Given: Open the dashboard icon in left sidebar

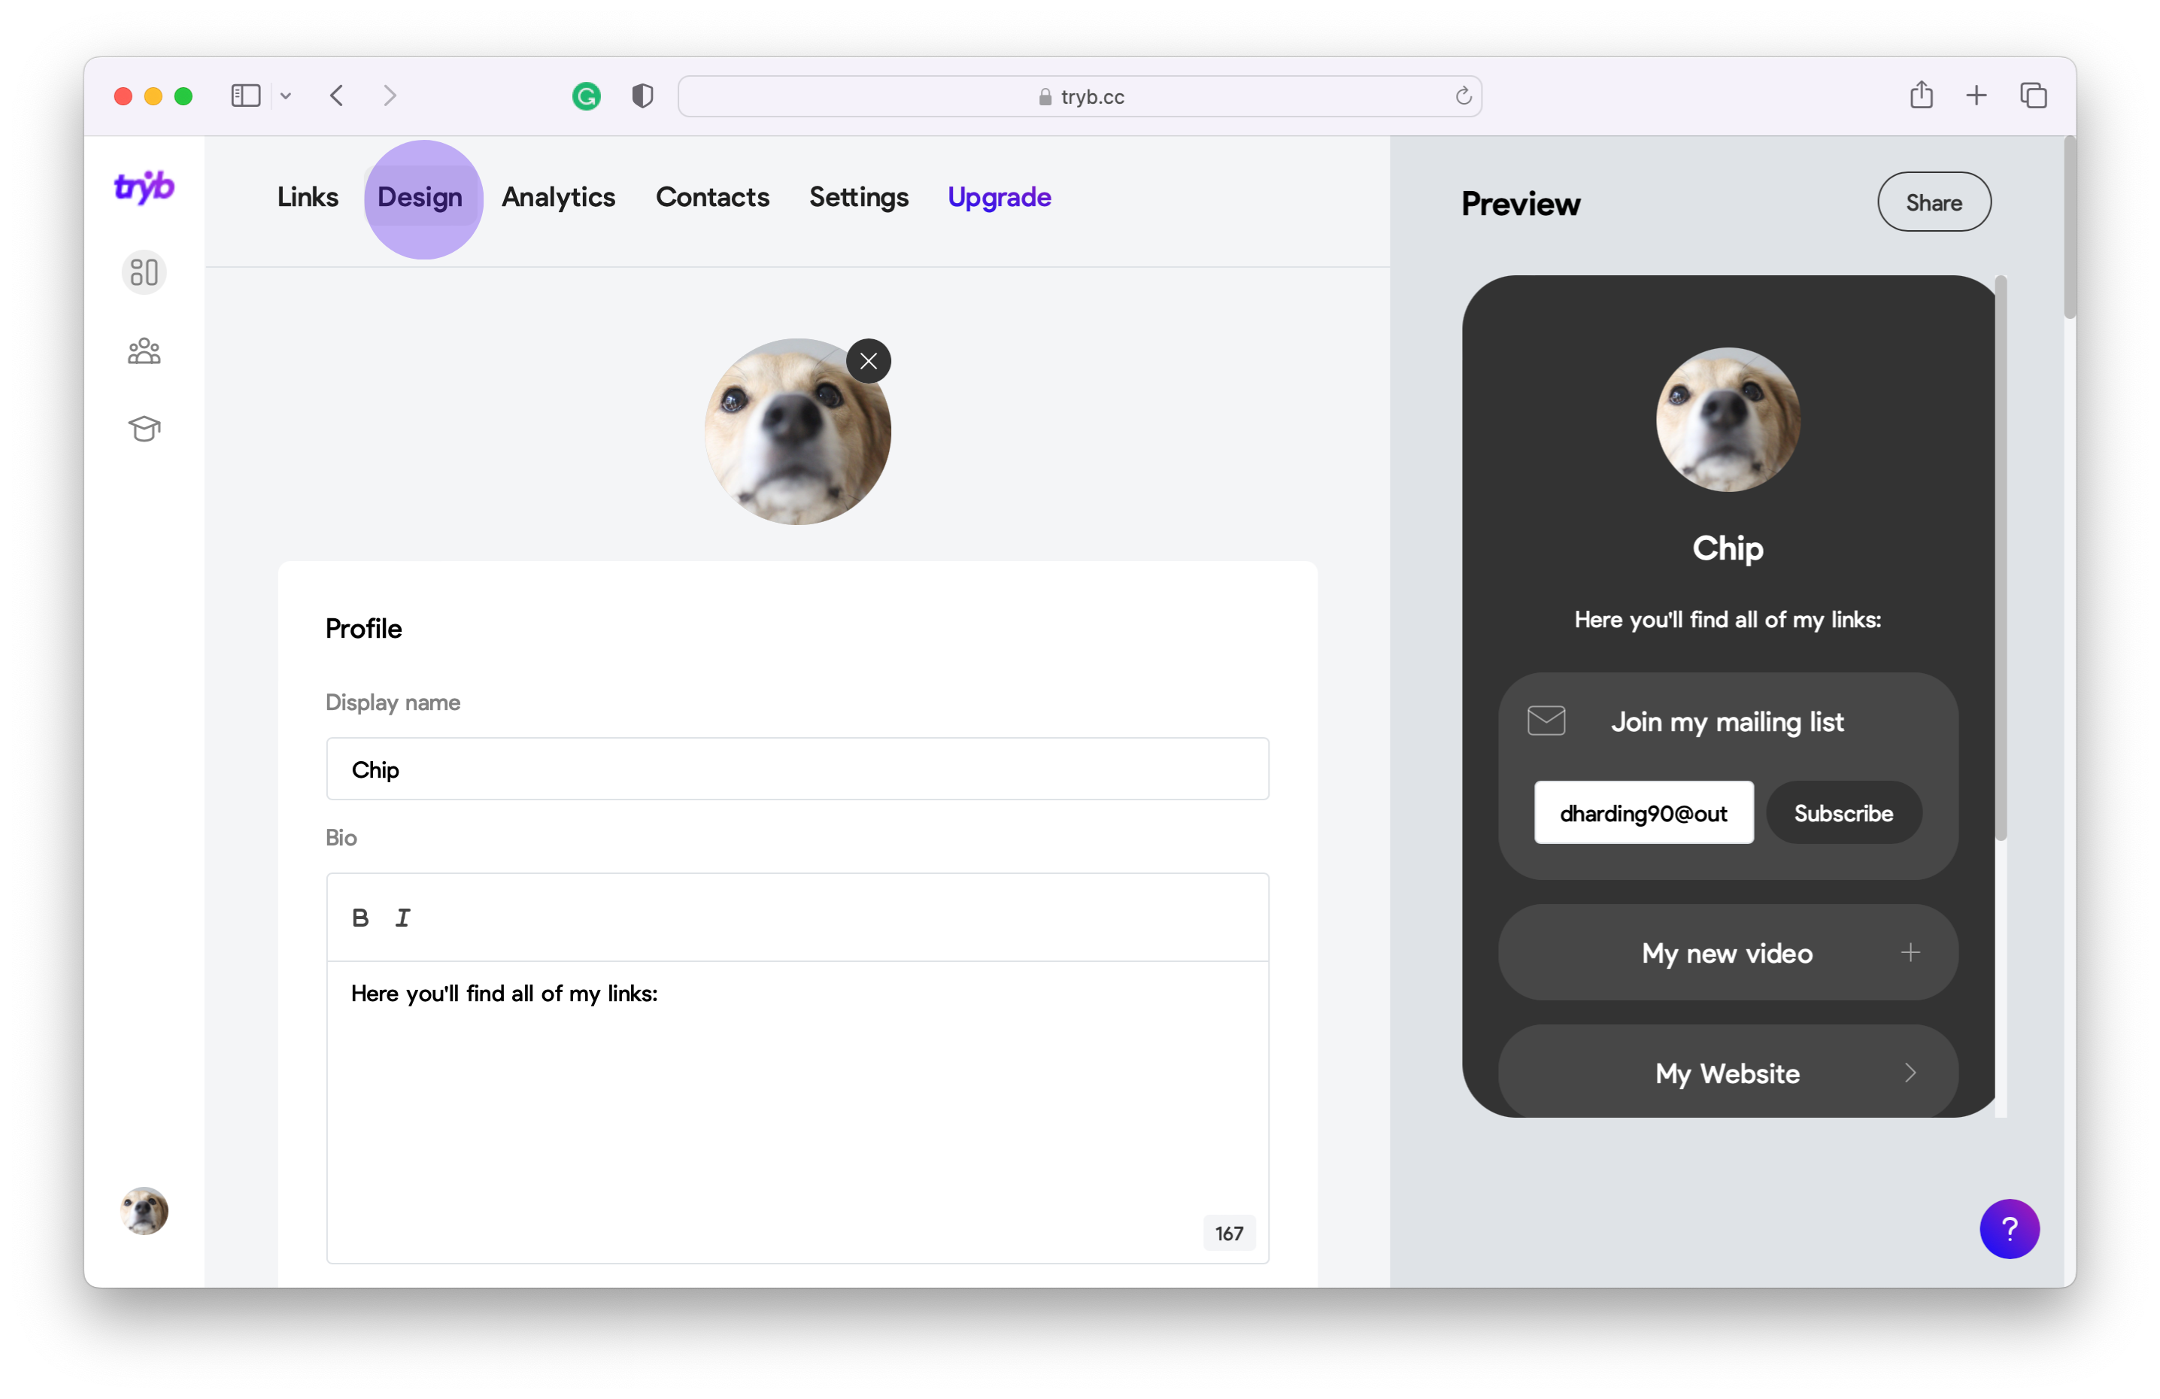Looking at the screenshot, I should (144, 272).
